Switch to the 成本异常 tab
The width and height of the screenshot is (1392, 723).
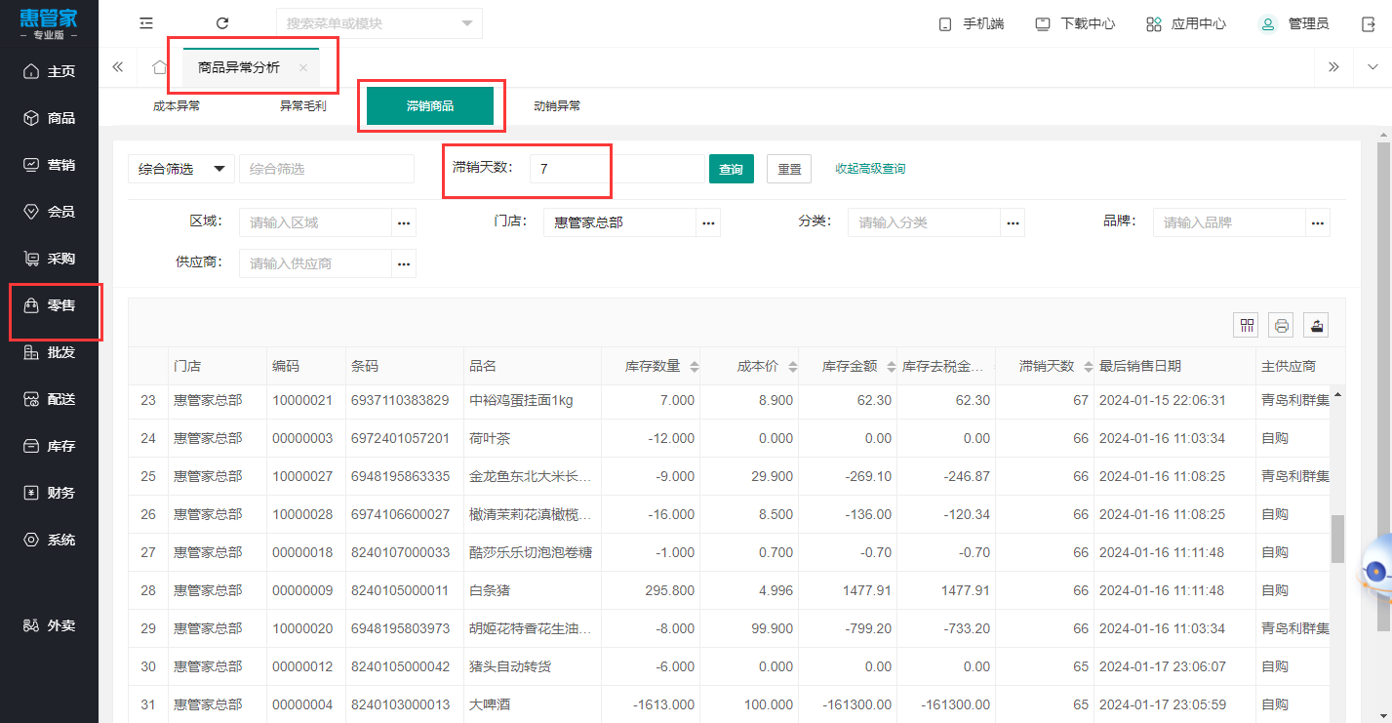(177, 106)
